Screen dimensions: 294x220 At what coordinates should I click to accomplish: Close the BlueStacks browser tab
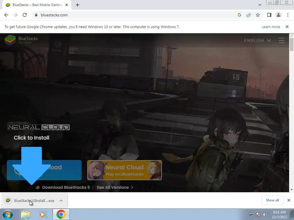pos(67,5)
